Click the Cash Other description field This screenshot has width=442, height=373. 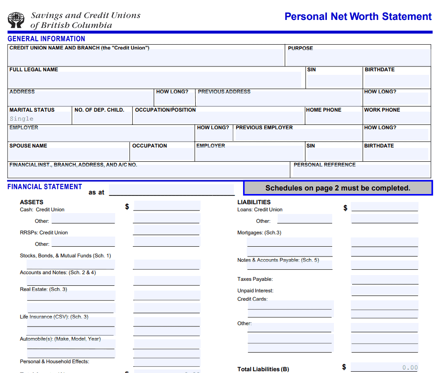(83, 218)
